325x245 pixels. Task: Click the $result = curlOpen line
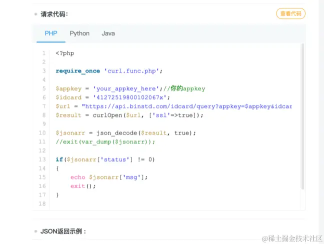pos(129,115)
